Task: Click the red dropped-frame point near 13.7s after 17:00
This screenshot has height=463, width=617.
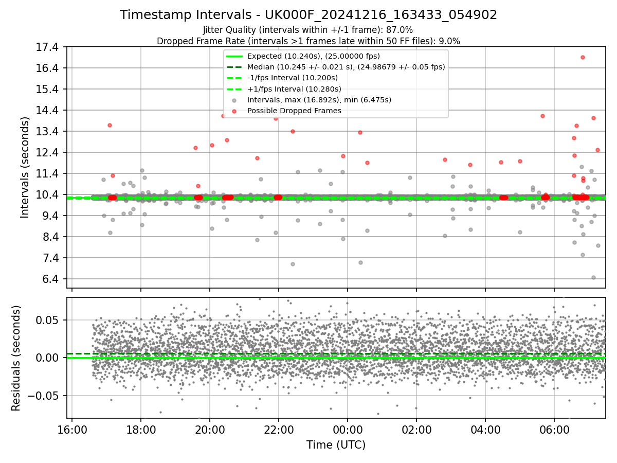Action: 110,125
